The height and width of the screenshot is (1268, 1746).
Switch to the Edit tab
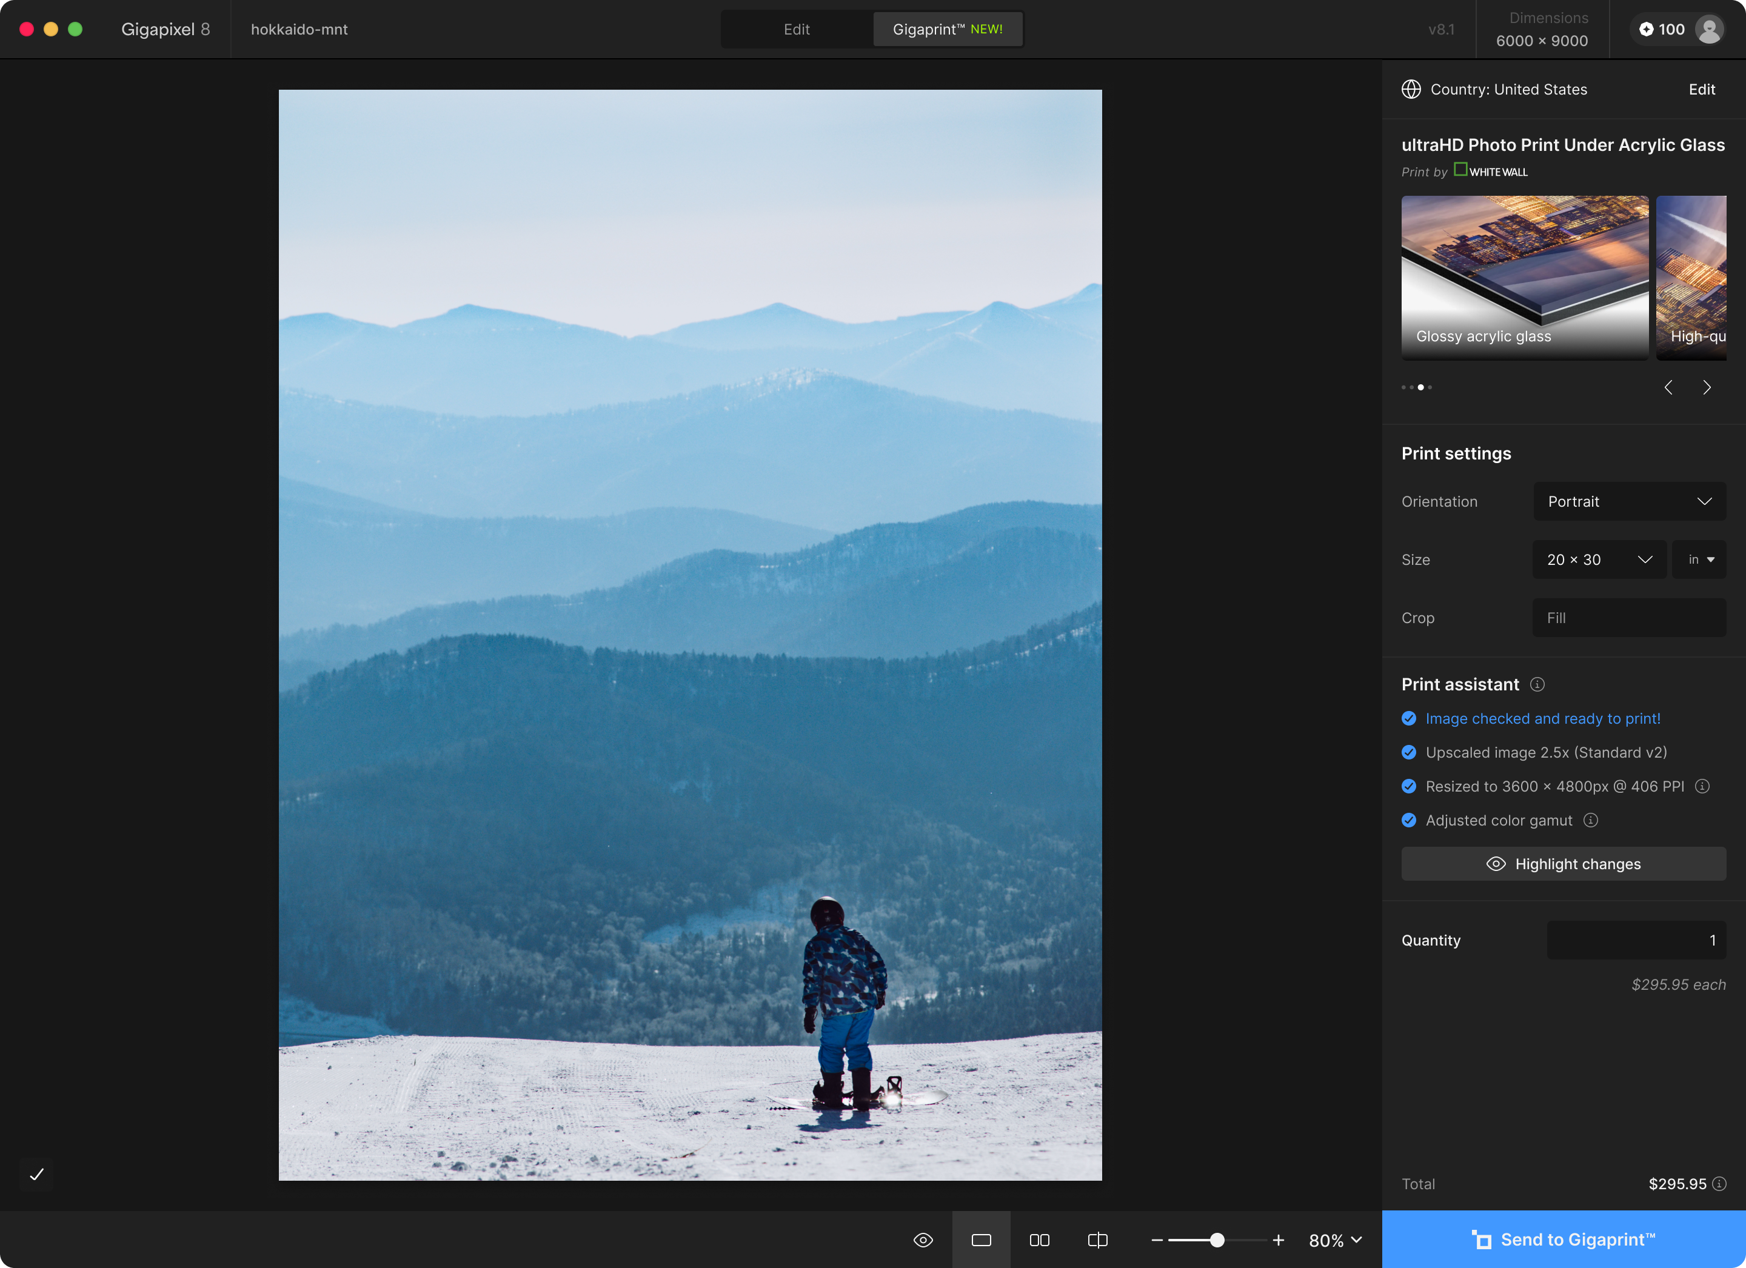(x=797, y=29)
